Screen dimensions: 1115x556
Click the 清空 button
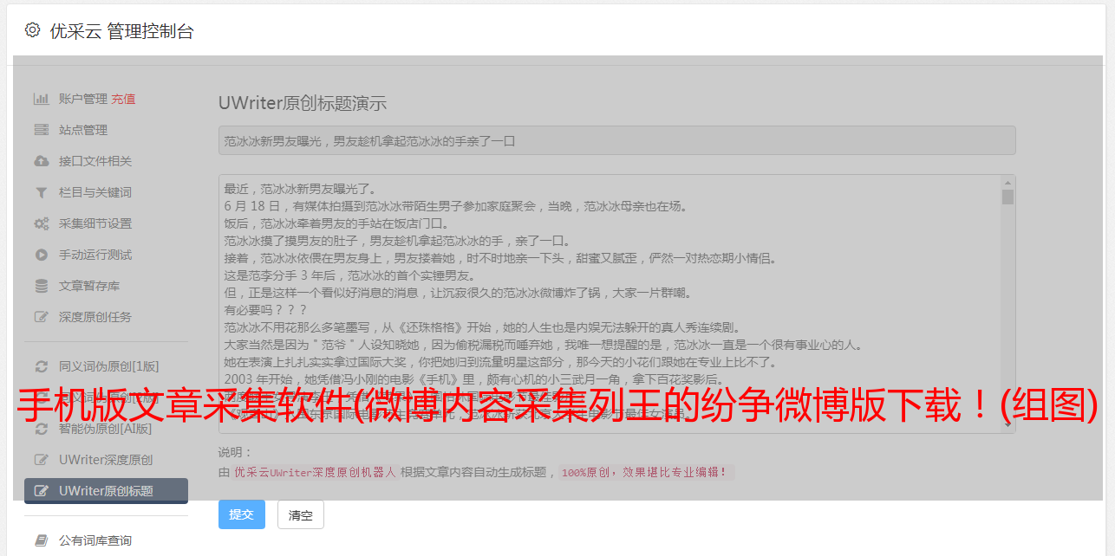click(x=301, y=515)
